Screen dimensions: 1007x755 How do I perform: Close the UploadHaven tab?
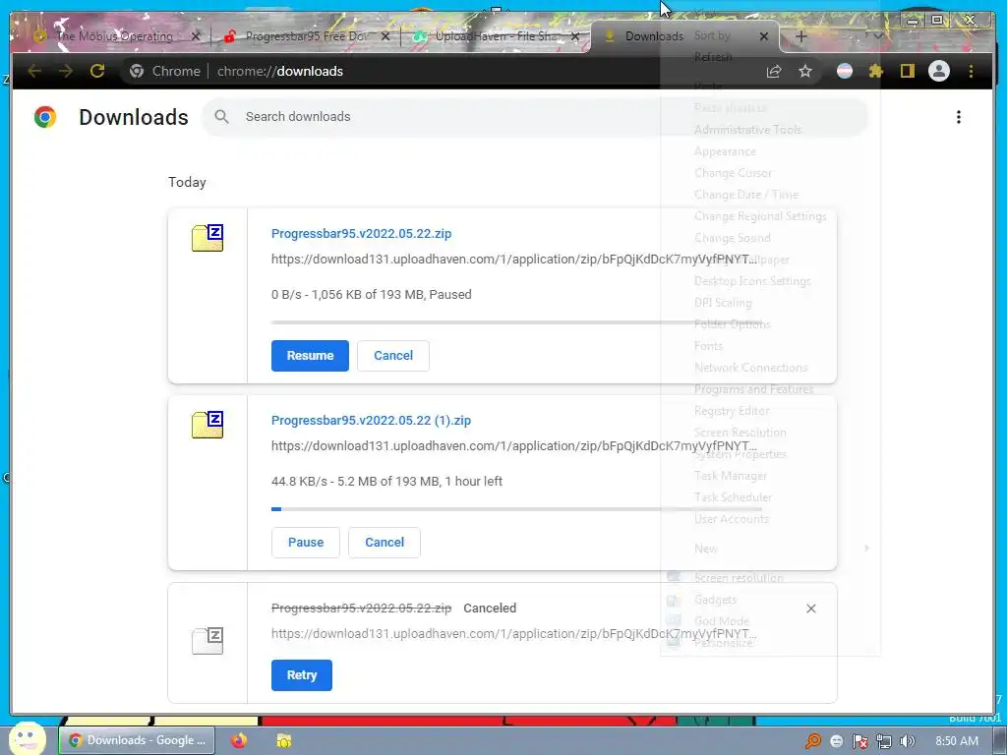[x=575, y=36]
